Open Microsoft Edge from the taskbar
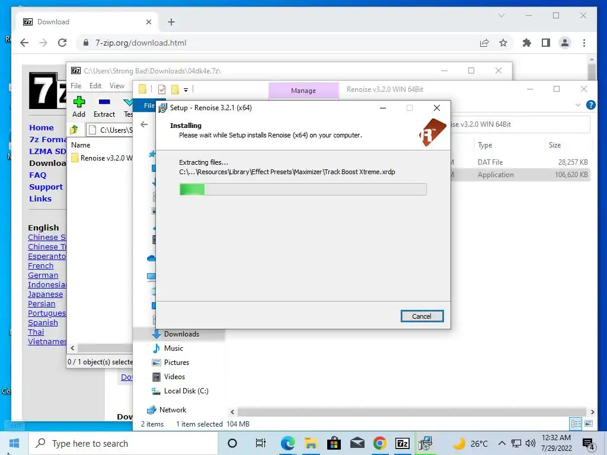This screenshot has height=455, width=607. coord(287,443)
